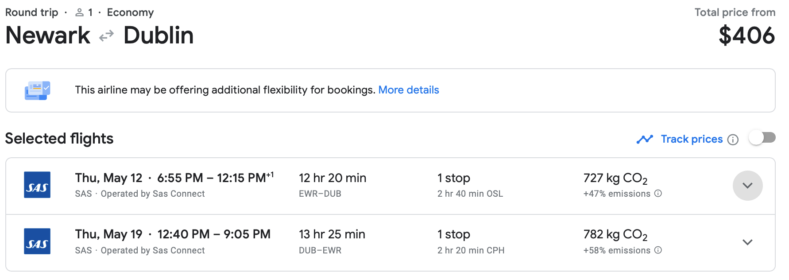Click the 727 kg CO2 emissions value
This screenshot has width=789, height=280.
(615, 178)
